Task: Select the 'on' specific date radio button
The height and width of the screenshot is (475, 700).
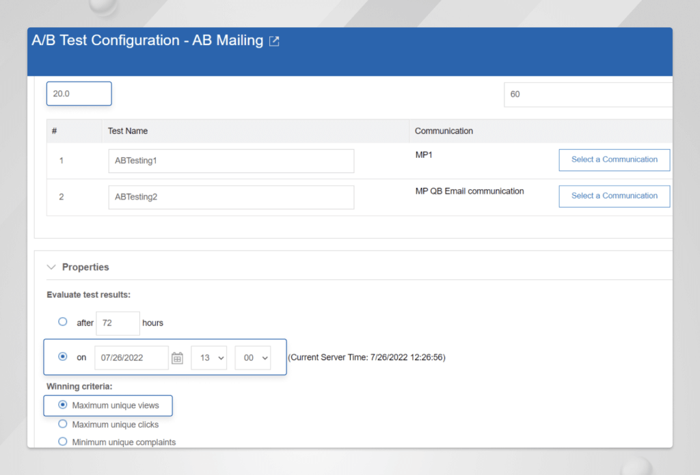Action: pos(63,357)
